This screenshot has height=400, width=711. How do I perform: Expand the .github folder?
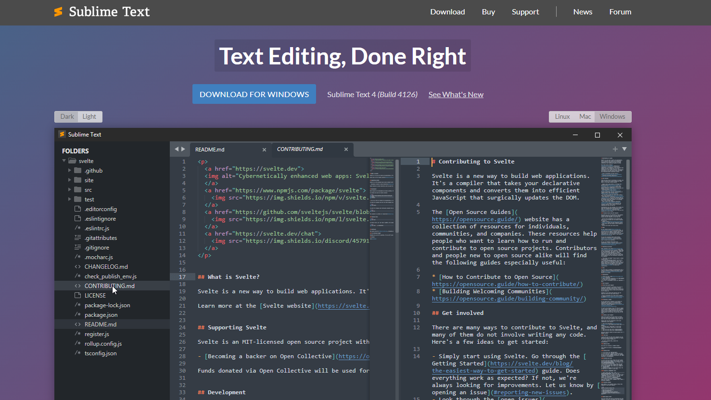70,171
